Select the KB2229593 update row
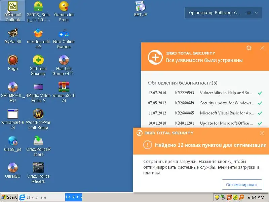Image resolution: width=269 pixels, height=202 pixels. click(205, 93)
